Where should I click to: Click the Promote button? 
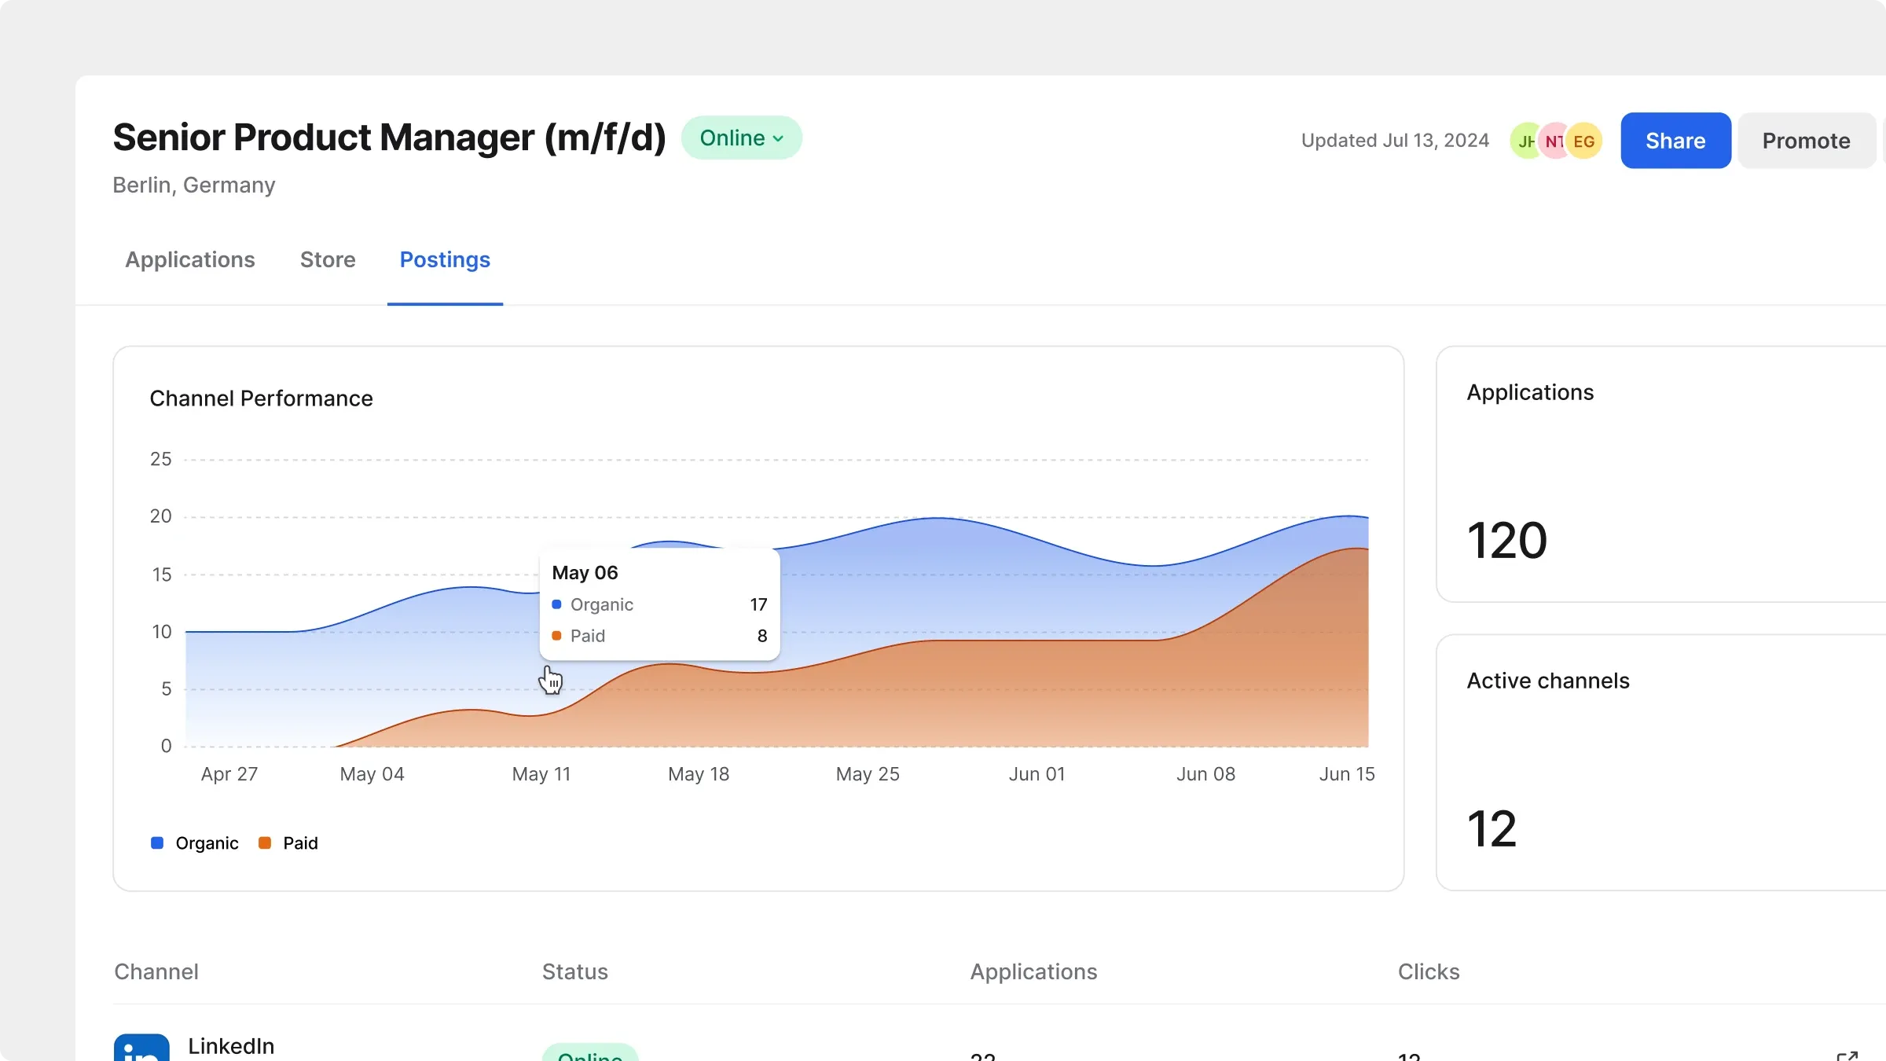tap(1806, 141)
